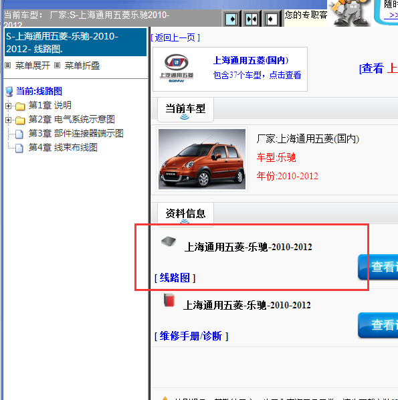Select the 当前车型 tab
The height and width of the screenshot is (400, 398).
point(185,110)
